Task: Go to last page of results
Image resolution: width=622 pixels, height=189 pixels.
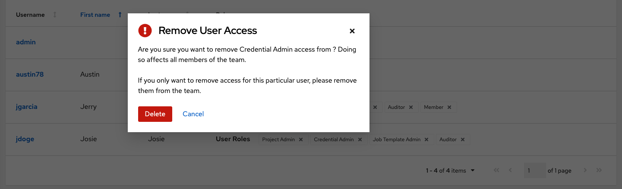Action: (599, 170)
